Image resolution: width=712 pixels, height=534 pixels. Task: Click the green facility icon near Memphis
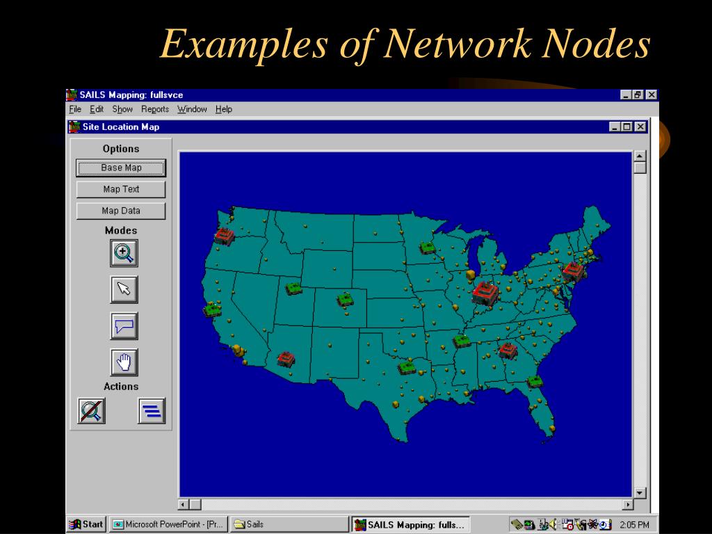[x=462, y=341]
